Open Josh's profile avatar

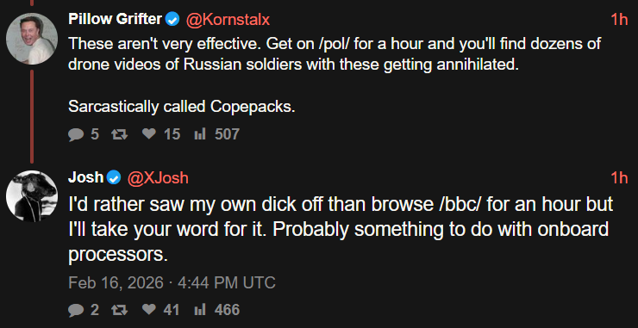(x=32, y=196)
